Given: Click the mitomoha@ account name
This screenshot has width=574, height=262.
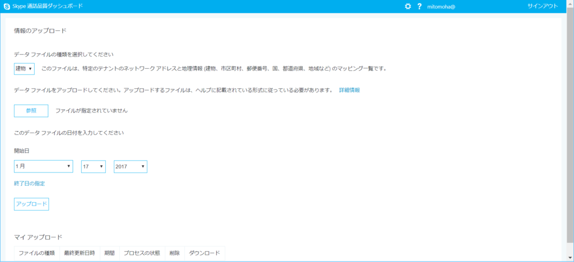Looking at the screenshot, I should 441,7.
